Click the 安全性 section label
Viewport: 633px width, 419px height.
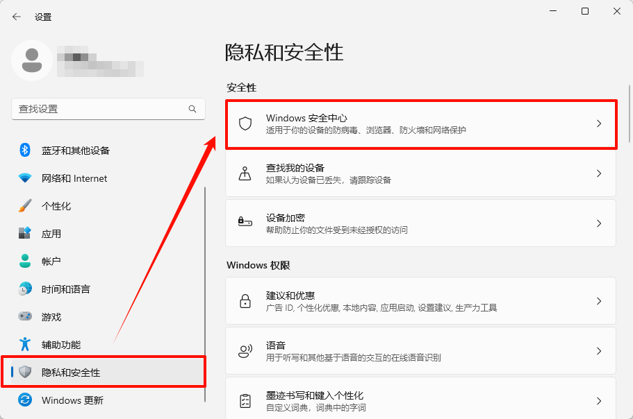click(x=241, y=87)
